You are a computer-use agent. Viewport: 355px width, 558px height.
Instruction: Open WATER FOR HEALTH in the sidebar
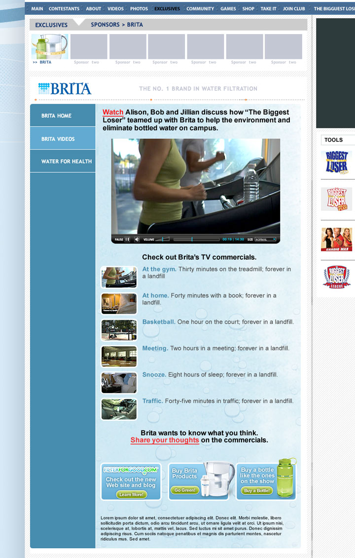pyautogui.click(x=63, y=161)
